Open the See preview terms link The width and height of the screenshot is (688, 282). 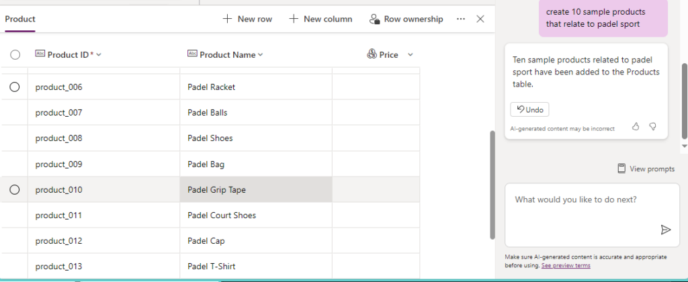tap(566, 265)
